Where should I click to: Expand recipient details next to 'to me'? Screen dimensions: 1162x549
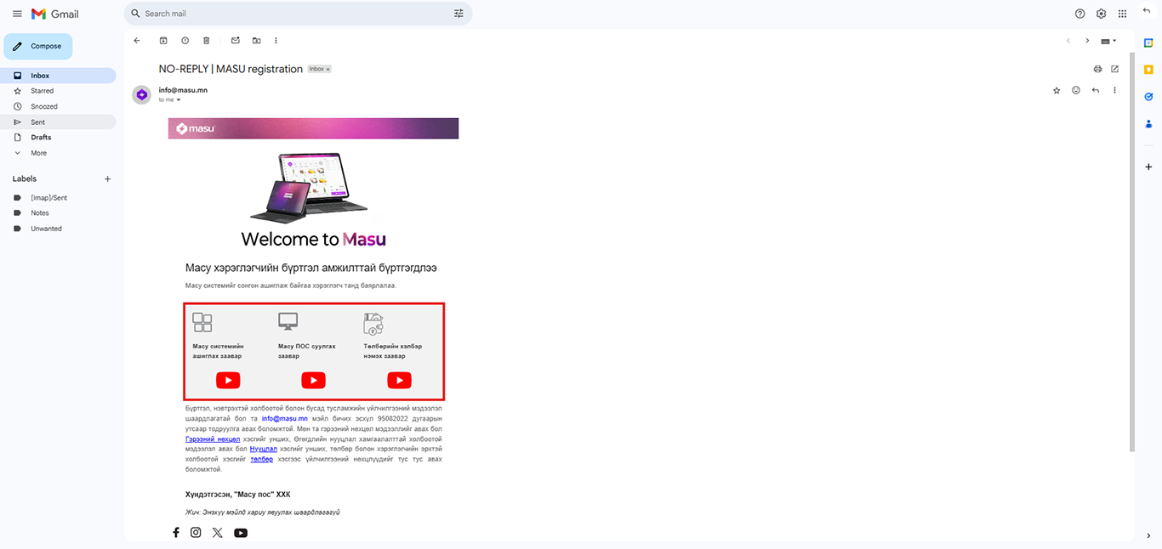[179, 100]
